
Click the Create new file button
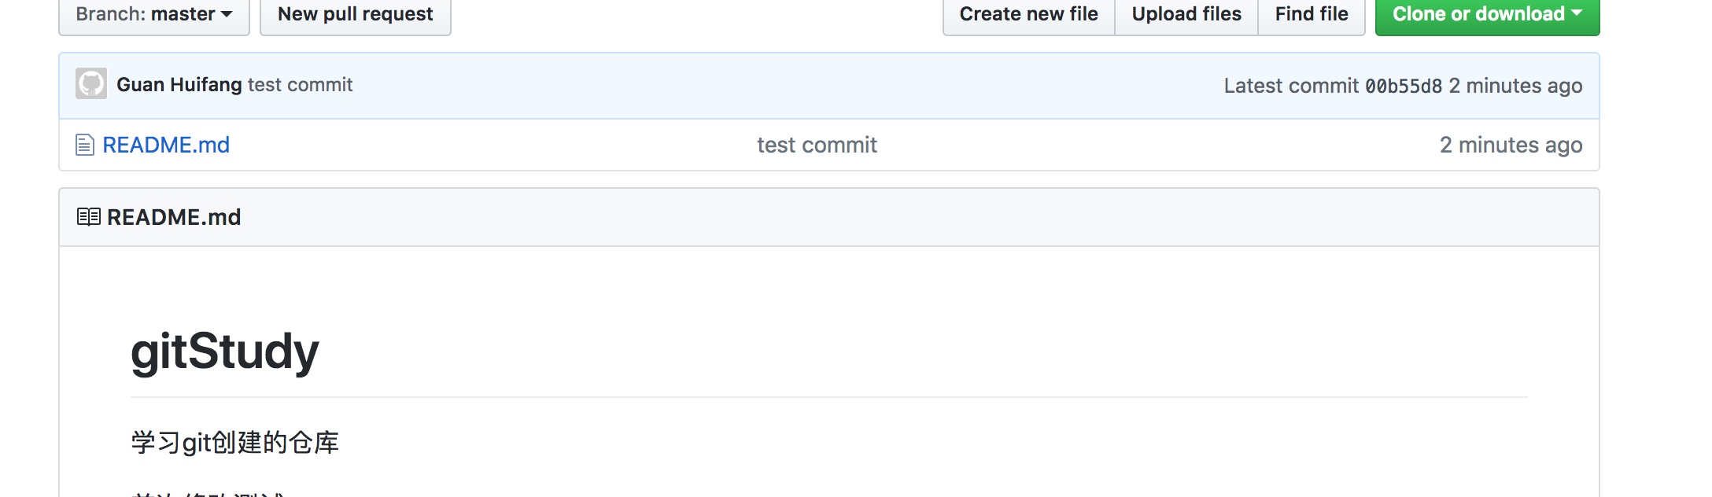coord(1028,15)
